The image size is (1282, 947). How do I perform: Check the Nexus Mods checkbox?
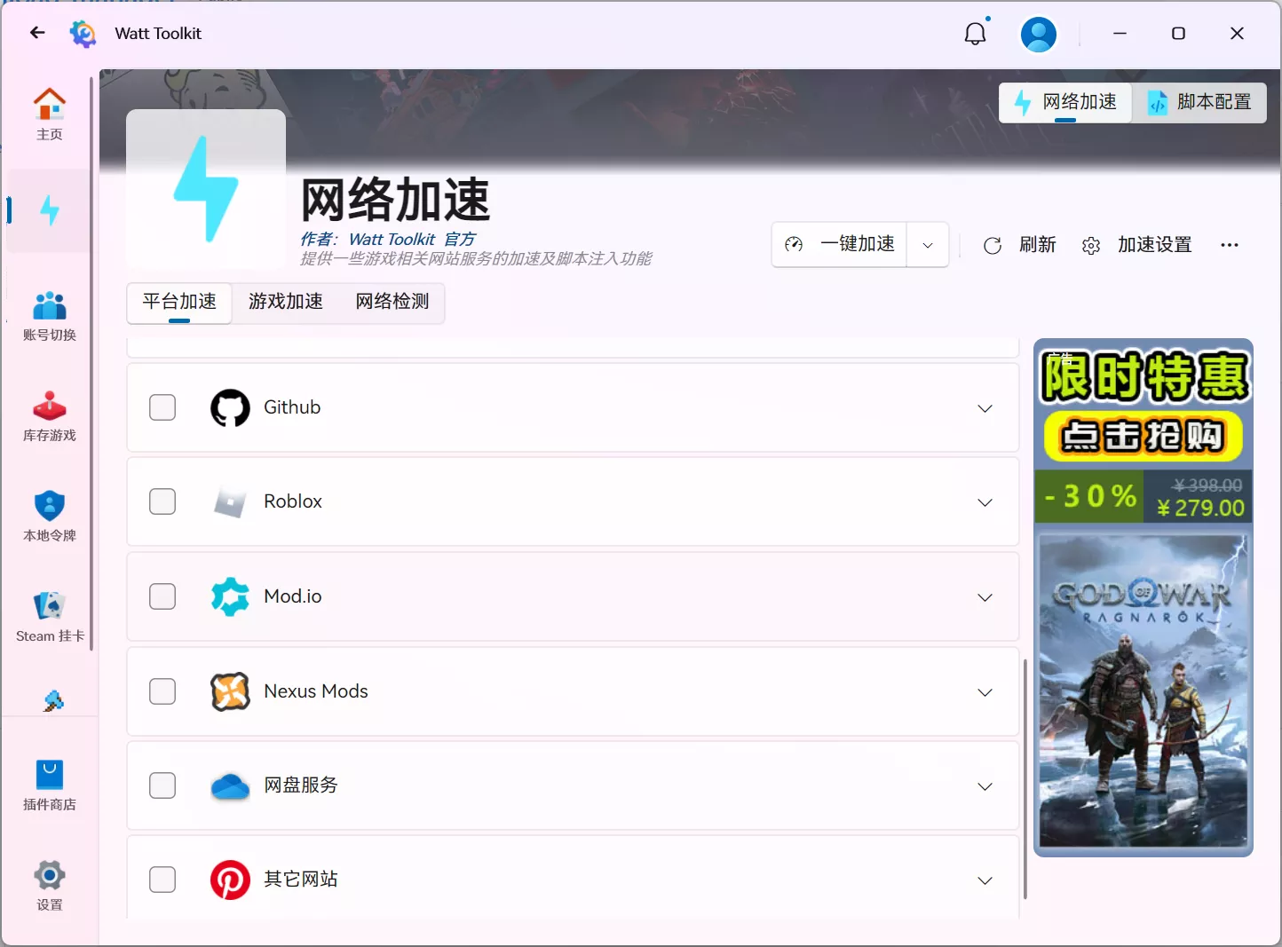(x=162, y=691)
